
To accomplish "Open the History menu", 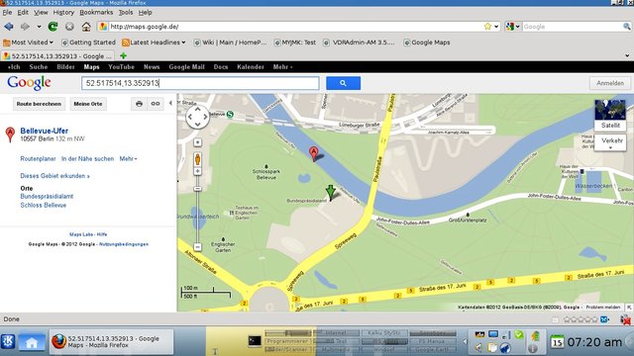I will pyautogui.click(x=63, y=13).
